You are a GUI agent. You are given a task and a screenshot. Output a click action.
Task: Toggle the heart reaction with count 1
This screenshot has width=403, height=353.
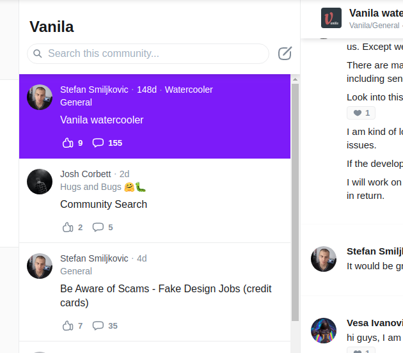tap(361, 113)
